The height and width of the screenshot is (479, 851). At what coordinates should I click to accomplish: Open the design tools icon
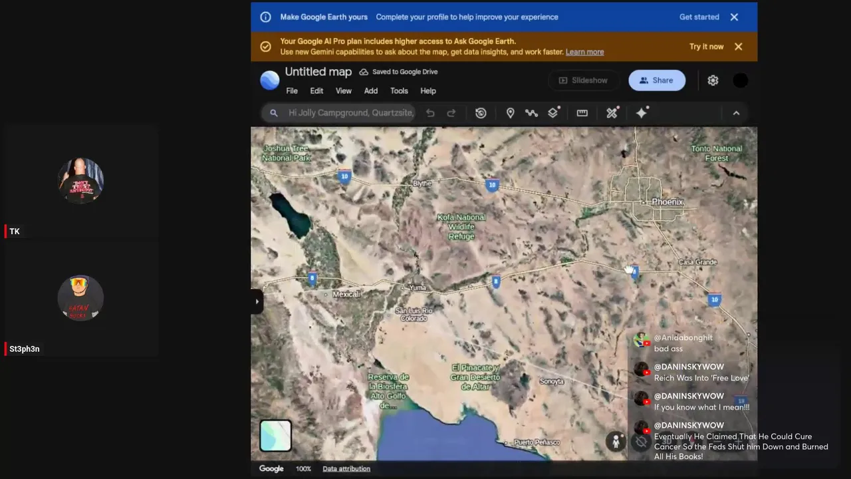coord(612,112)
